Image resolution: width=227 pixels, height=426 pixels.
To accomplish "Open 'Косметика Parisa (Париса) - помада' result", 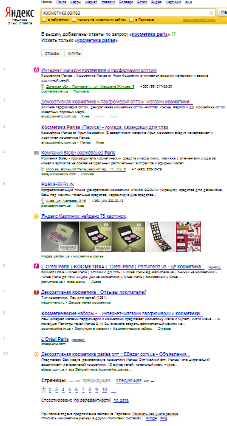I will 105,127.
